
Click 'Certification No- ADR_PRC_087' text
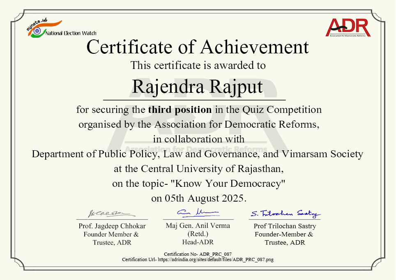point(198,254)
